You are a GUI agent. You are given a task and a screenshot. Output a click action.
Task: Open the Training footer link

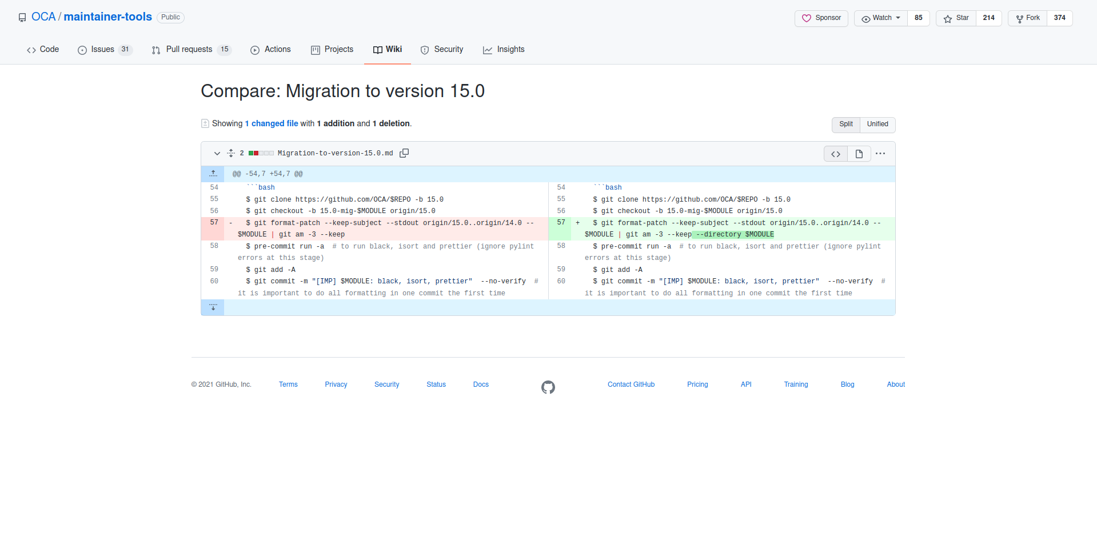(796, 384)
